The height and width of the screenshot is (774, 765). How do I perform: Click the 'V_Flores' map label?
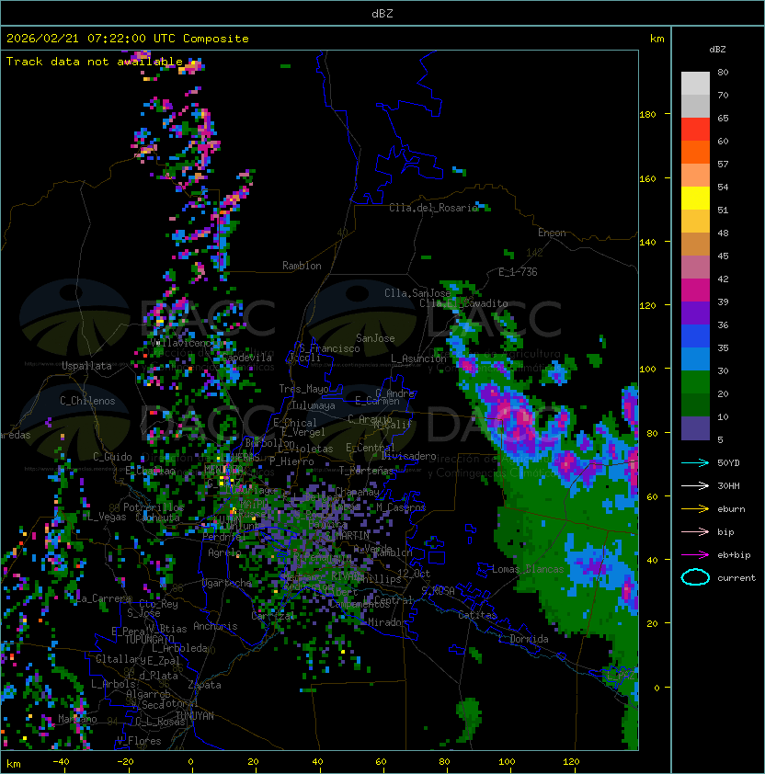pos(139,741)
